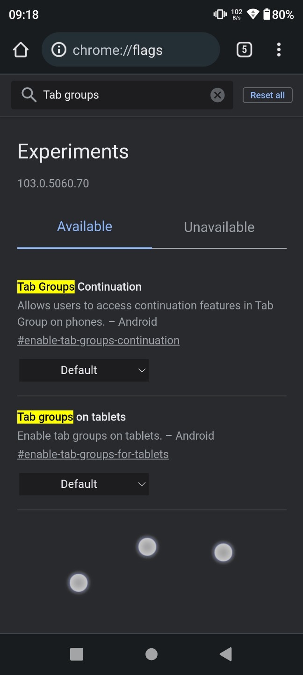Open Chrome's three-dot overflow menu

coord(279,50)
